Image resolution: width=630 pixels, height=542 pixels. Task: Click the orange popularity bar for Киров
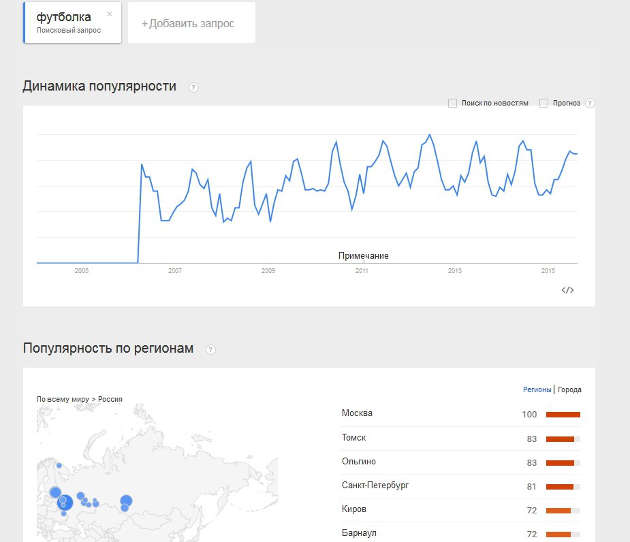click(558, 511)
